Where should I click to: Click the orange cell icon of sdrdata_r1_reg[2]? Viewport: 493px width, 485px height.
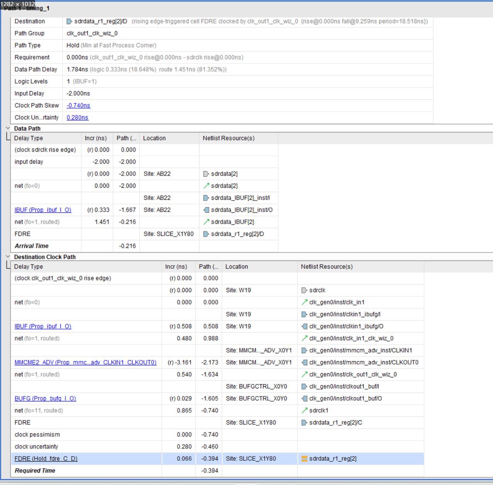tap(304, 458)
